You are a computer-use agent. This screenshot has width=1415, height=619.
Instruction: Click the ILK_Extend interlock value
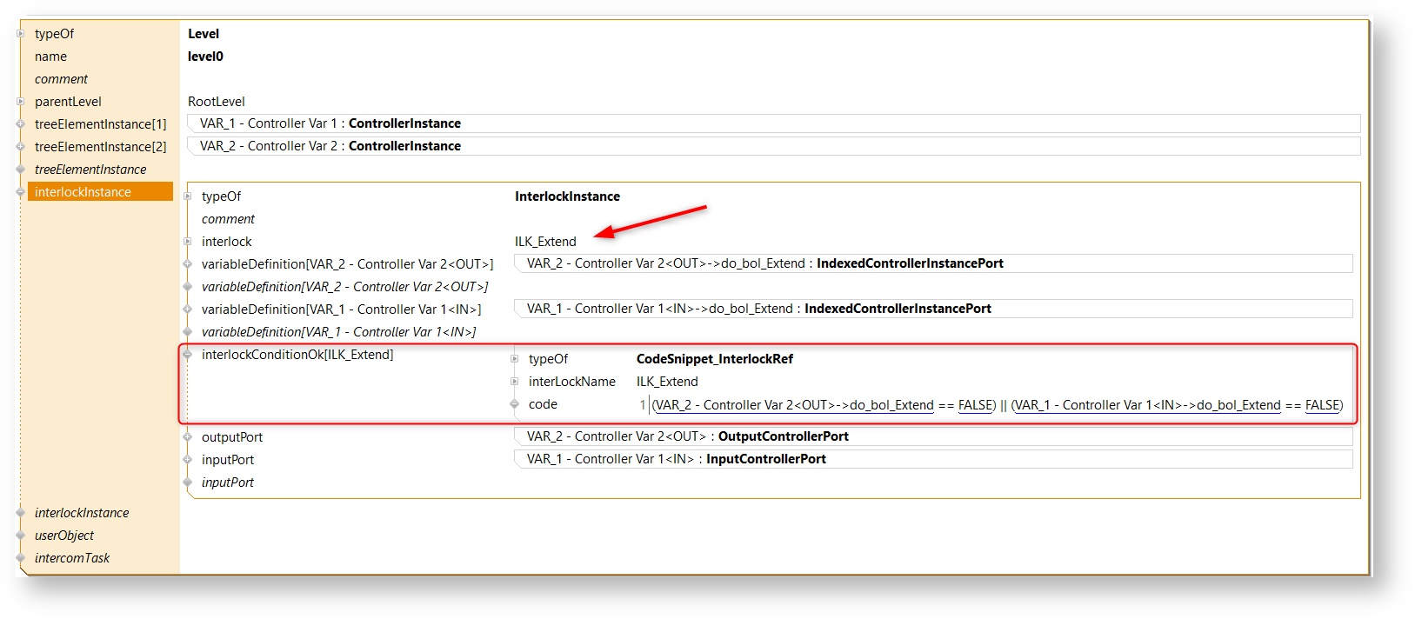pos(545,242)
